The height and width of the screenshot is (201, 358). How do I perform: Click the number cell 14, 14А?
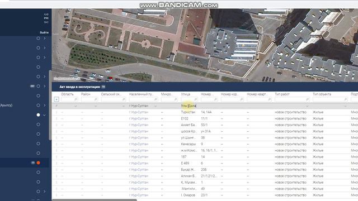[x=206, y=112]
